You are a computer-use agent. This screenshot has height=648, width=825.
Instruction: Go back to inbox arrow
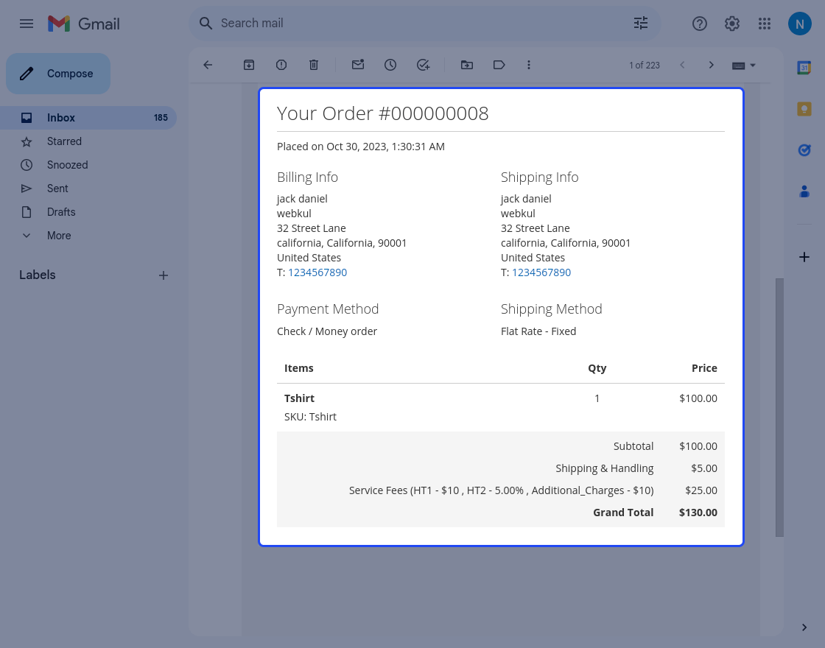(208, 65)
